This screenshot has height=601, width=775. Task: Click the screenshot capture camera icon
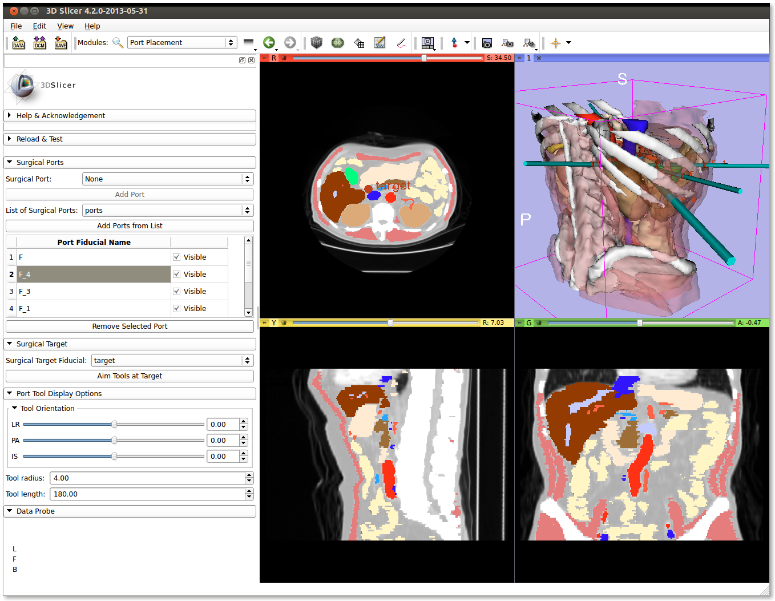[x=487, y=43]
